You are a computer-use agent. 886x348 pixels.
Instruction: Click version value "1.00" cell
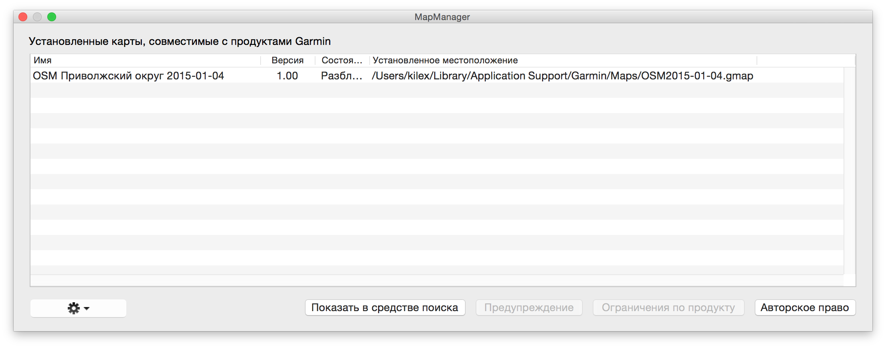(287, 76)
